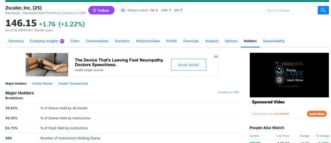This screenshot has width=331, height=143.
Task: Click the Replay icon on video ad
Action: coord(279,70)
